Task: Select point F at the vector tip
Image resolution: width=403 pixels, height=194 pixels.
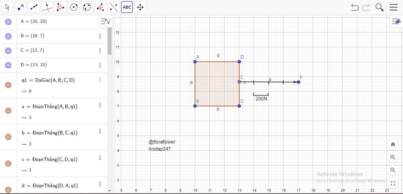Action: point(298,82)
